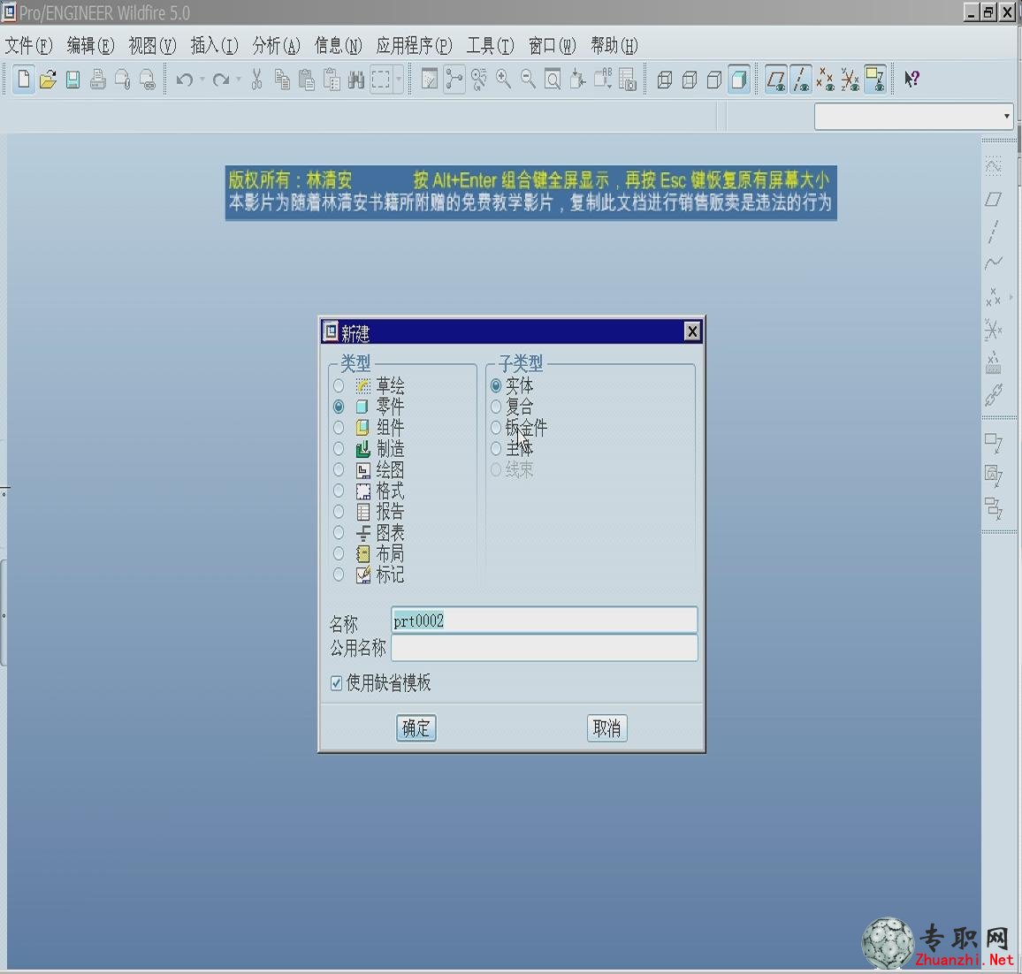Expand the Redo history dropdown arrow
The width and height of the screenshot is (1022, 974).
pyautogui.click(x=239, y=80)
